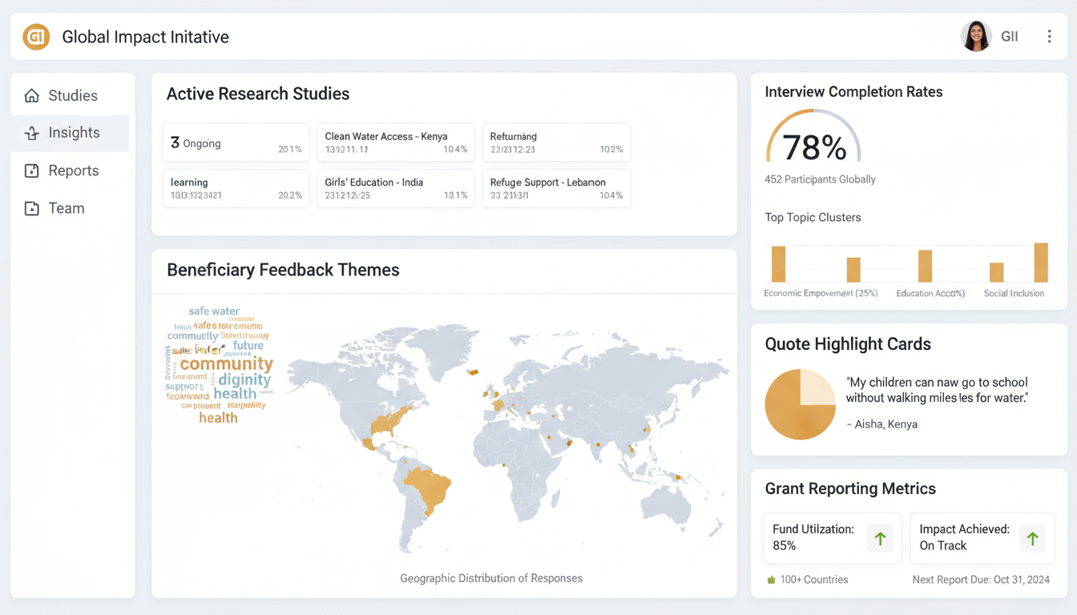Open the Girls' Education - India study card

coord(395,188)
